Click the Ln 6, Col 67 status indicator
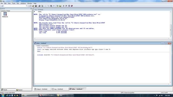 pyautogui.click(x=164, y=93)
